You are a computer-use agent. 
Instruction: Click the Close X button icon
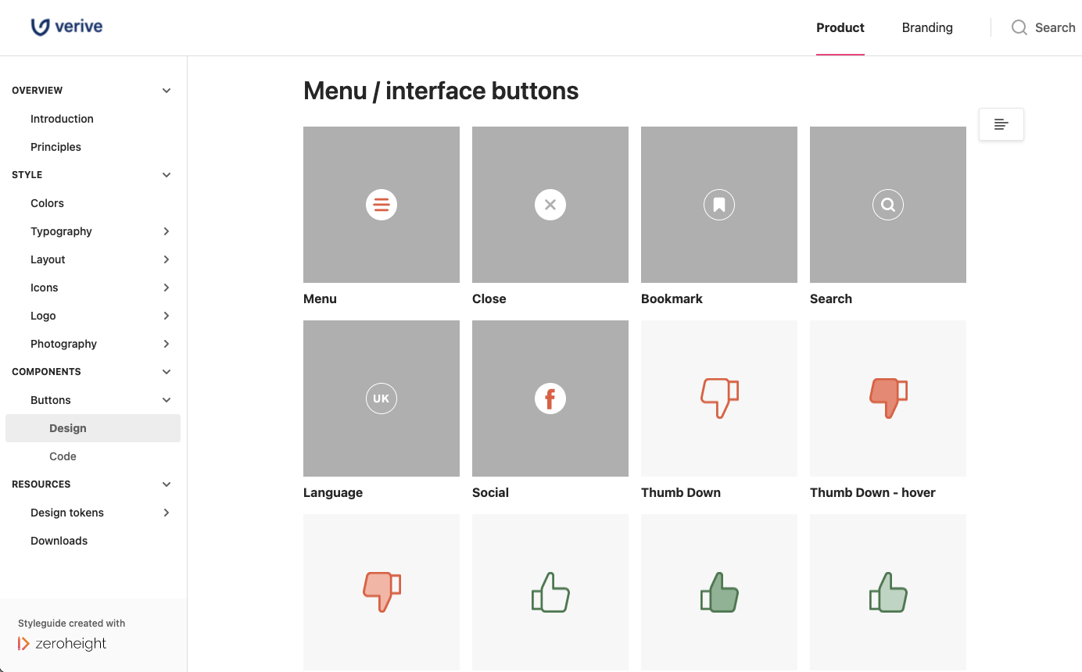550,205
